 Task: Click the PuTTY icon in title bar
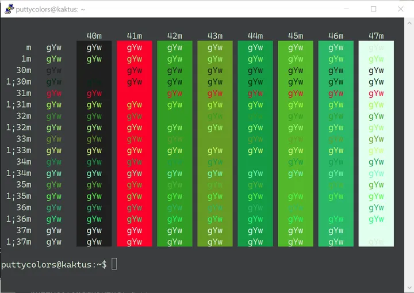[10, 9]
